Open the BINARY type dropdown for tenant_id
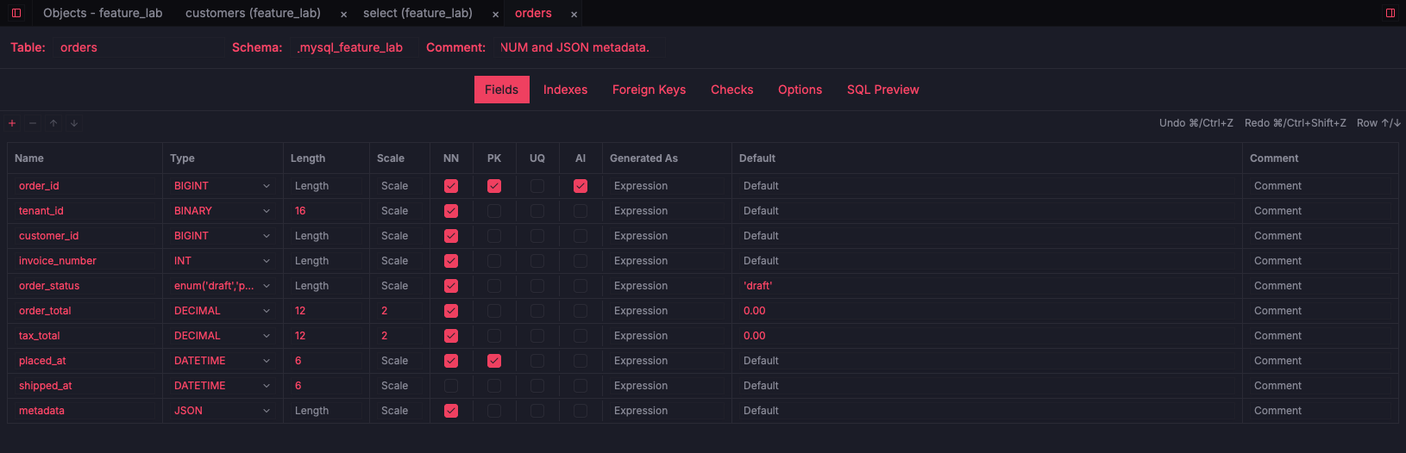The image size is (1406, 453). coord(223,211)
